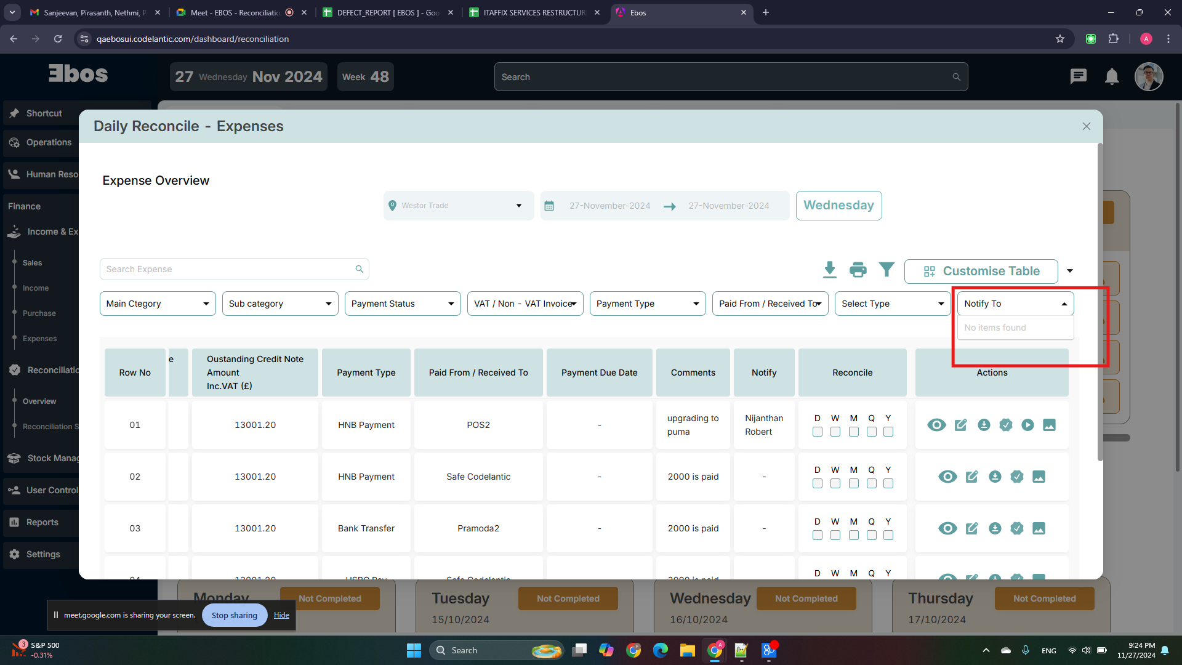The height and width of the screenshot is (665, 1182).
Task: View details of row 01 expense
Action: (936, 425)
